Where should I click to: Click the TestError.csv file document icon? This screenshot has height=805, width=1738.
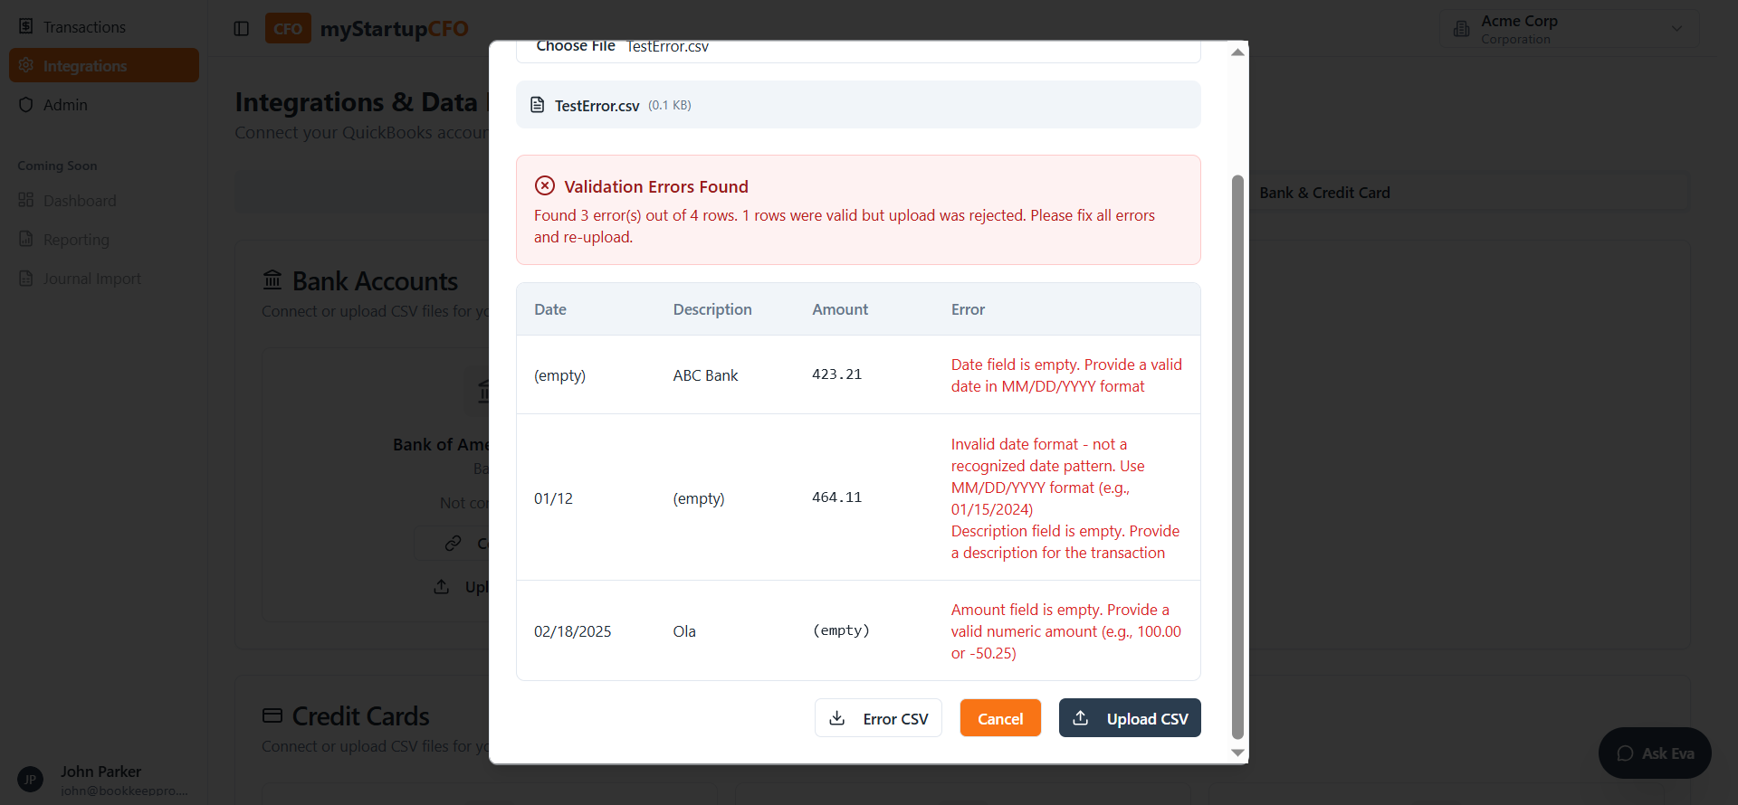pos(538,105)
